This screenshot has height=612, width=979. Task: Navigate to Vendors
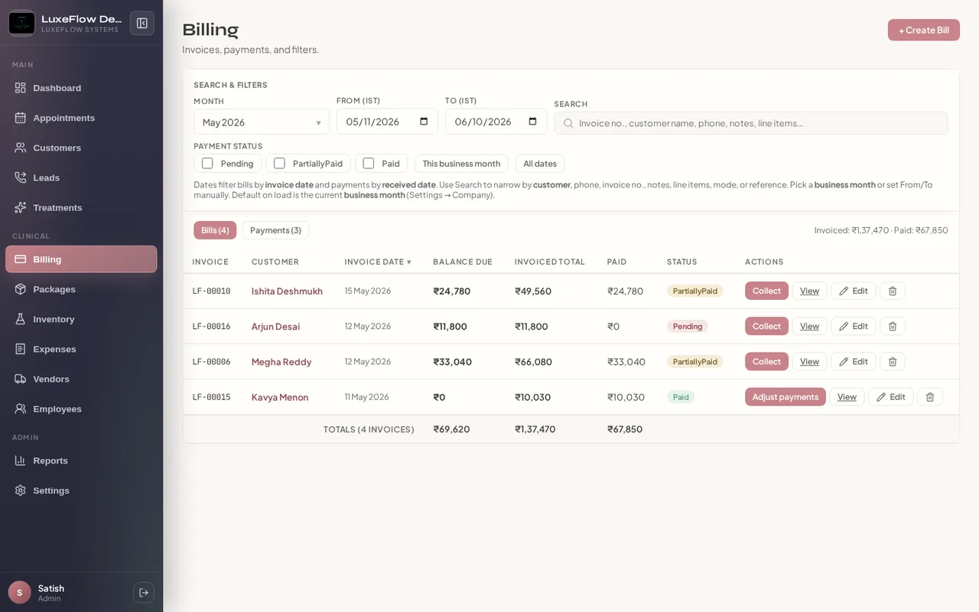(x=81, y=379)
